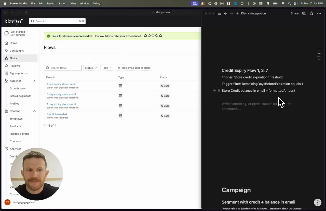This screenshot has height=211, width=326.
Task: Open the 1 day expiry store credit flow
Action: click(x=61, y=84)
